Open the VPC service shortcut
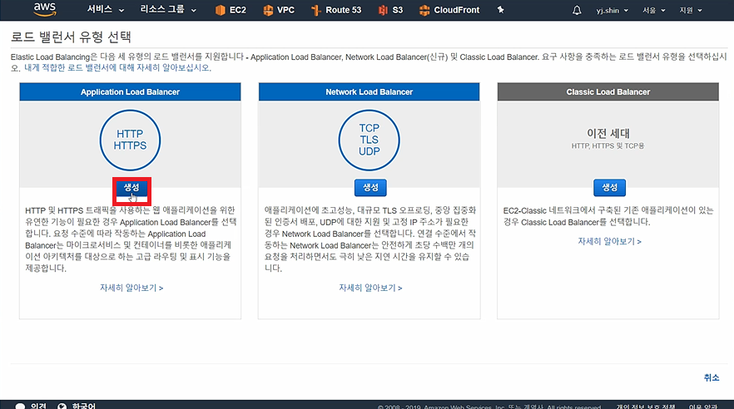 coord(279,10)
